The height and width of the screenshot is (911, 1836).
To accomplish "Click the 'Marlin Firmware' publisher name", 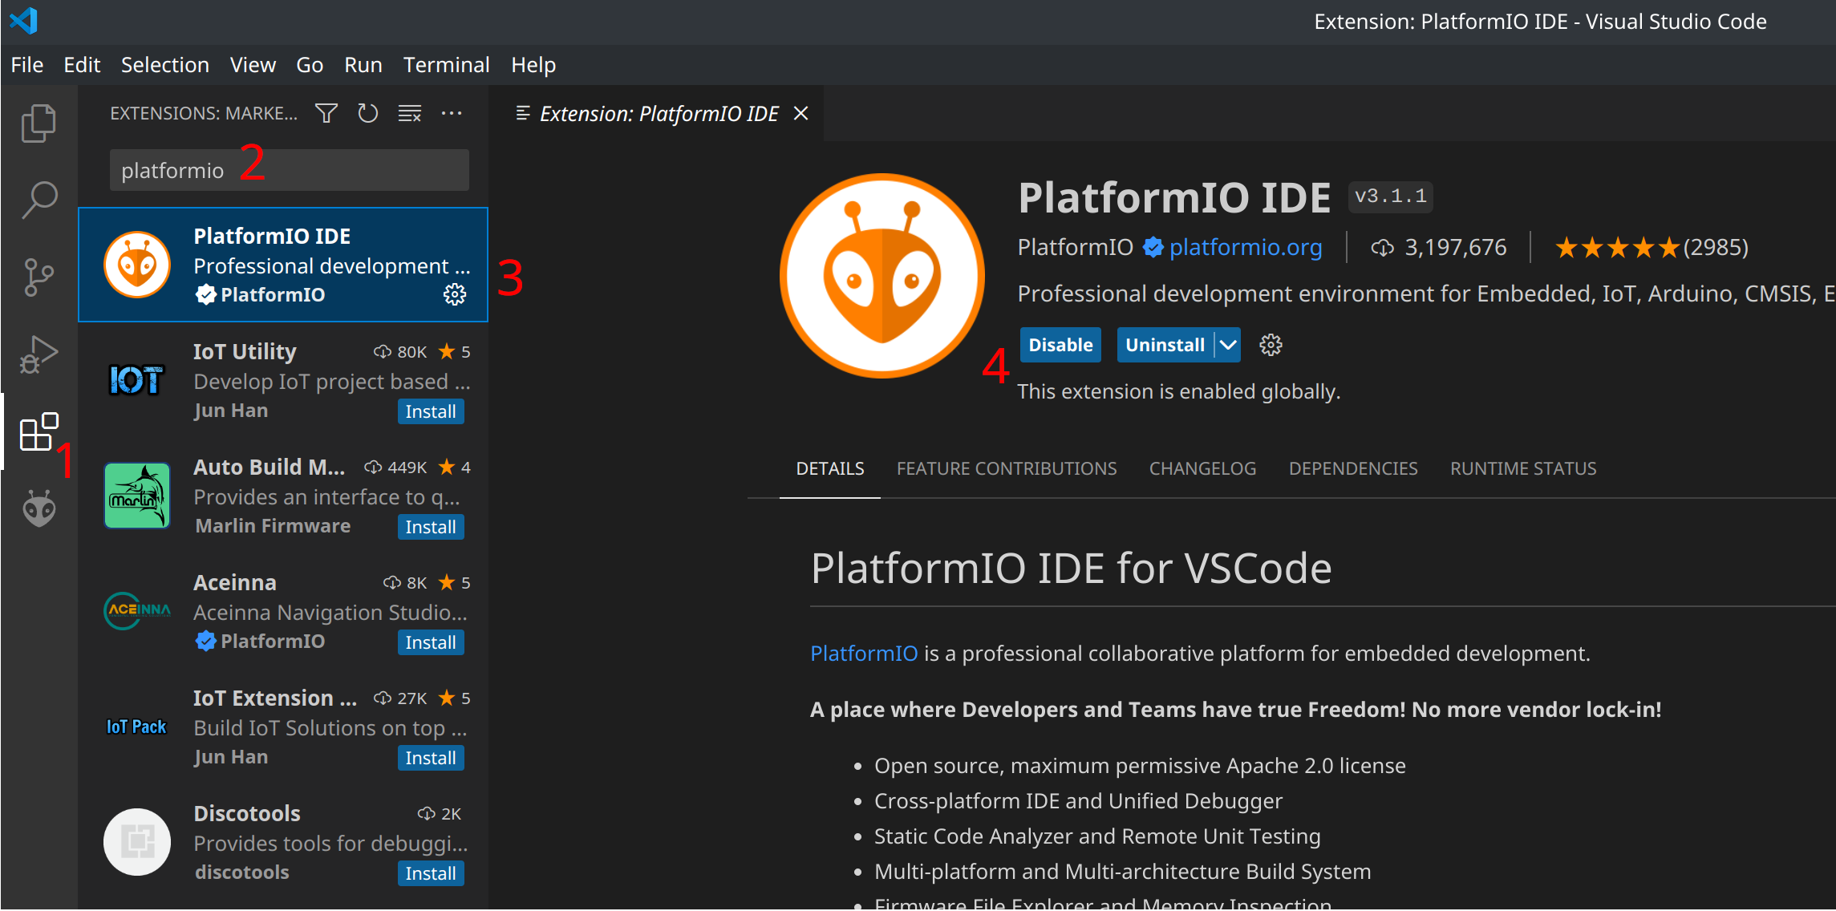I will pos(273,526).
